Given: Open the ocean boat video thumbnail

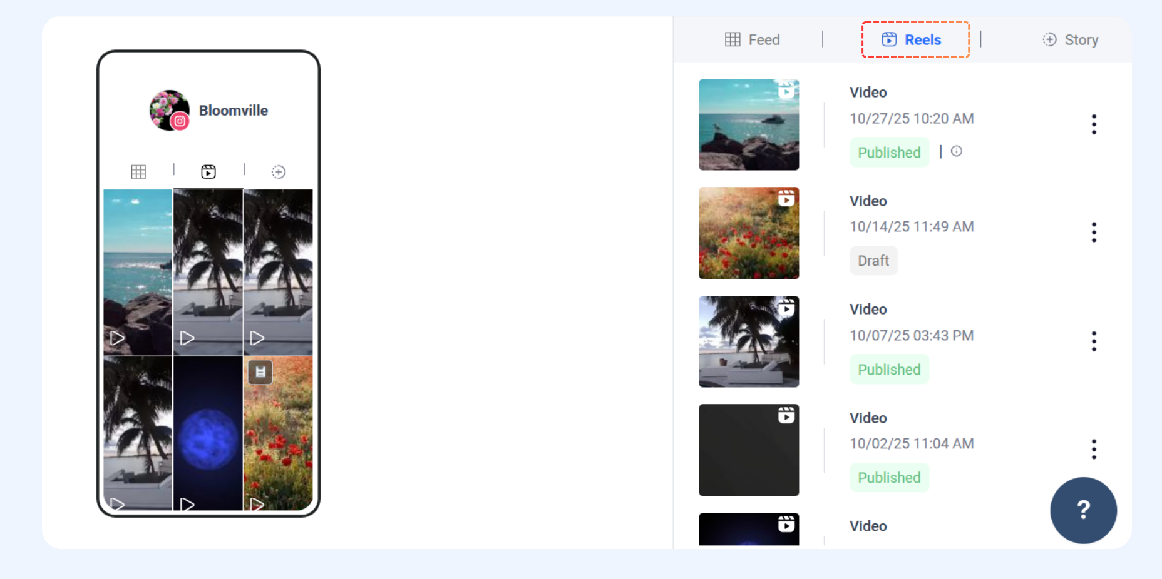Looking at the screenshot, I should pos(749,124).
